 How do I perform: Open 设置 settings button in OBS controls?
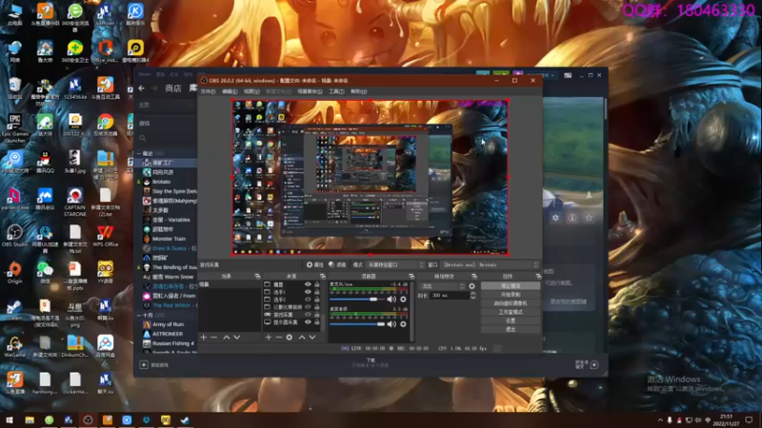click(x=511, y=321)
